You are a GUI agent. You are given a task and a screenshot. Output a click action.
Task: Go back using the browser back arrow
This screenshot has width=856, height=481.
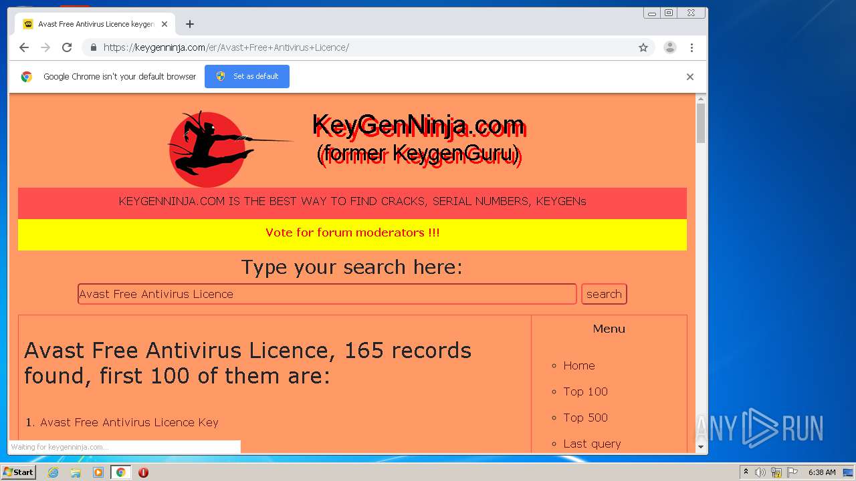tap(24, 47)
